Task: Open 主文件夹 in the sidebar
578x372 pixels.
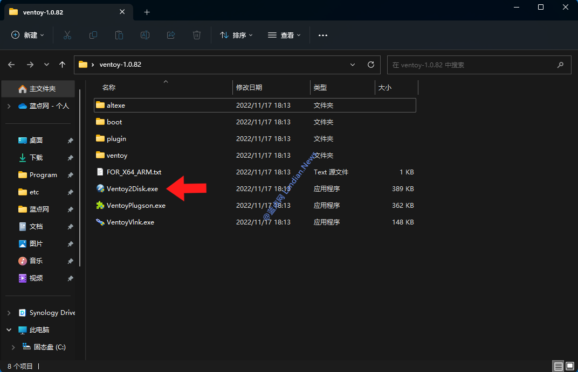Action: point(38,89)
